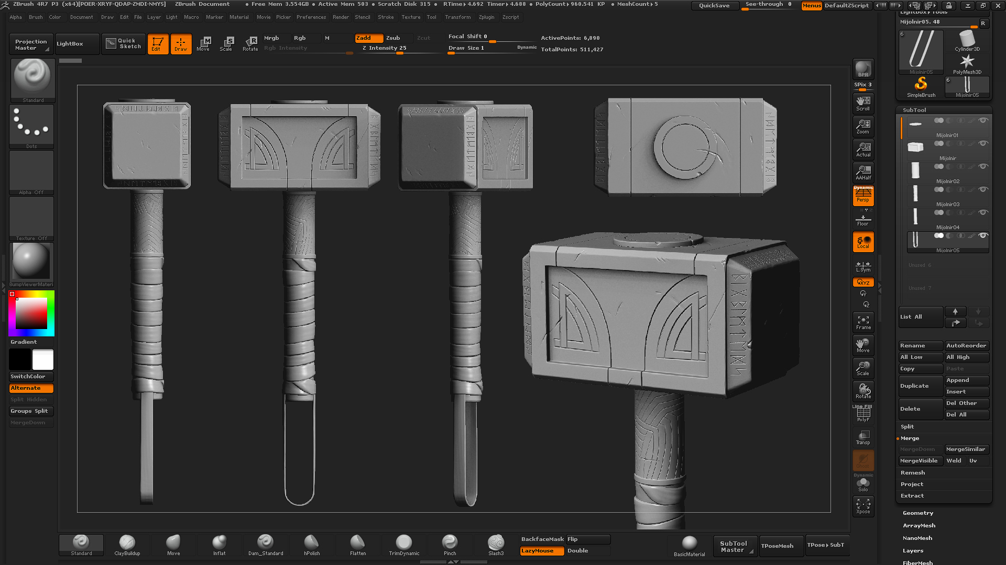Select the Move transform tool in top toolbar

pyautogui.click(x=203, y=44)
